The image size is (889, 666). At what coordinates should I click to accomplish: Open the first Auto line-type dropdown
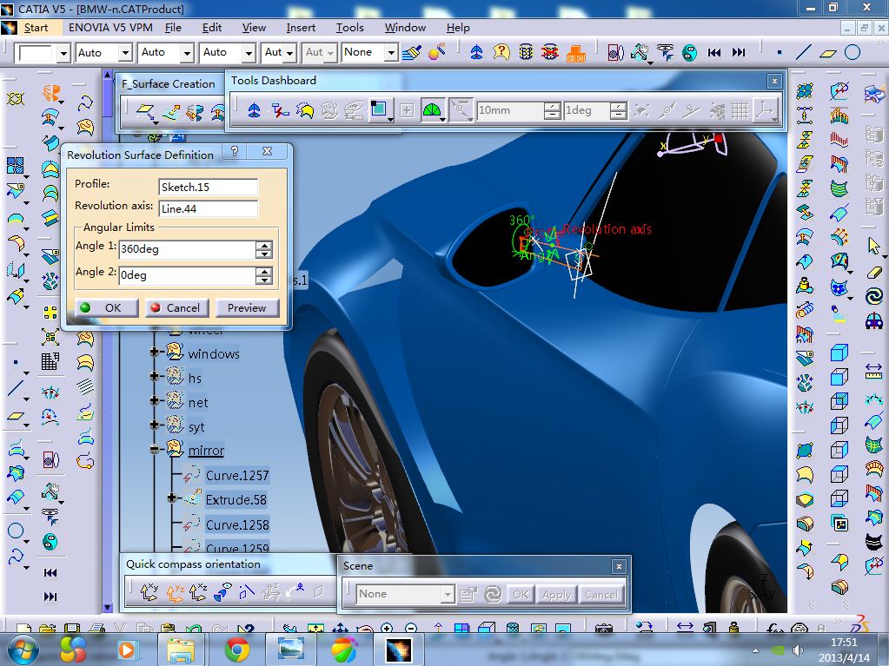click(125, 53)
